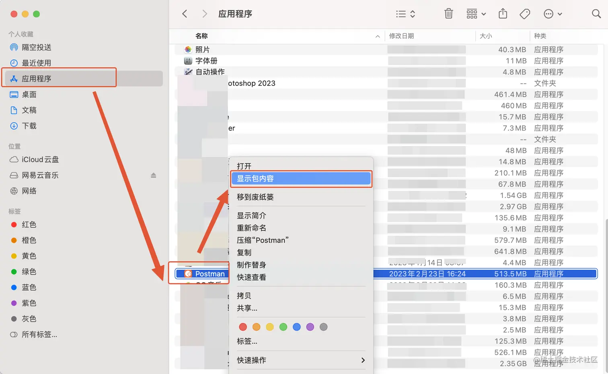Open the grouping options dropdown
This screenshot has width=608, height=374.
point(476,14)
